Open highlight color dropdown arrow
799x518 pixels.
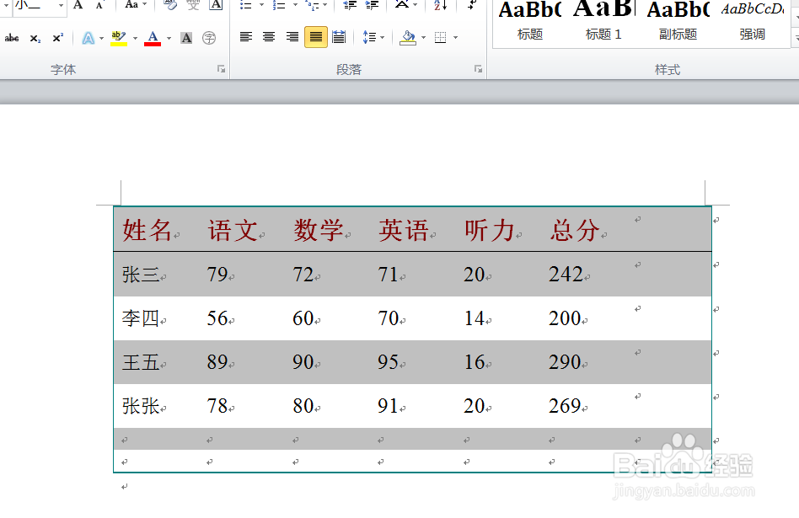[x=135, y=38]
